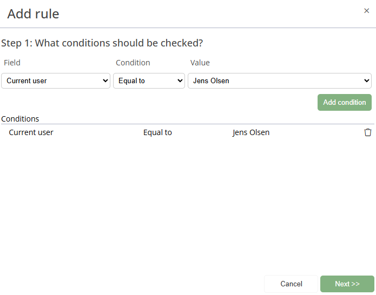Viewport: 376px width, 295px height.
Task: Delete the Current user condition with trash icon
Action: click(368, 132)
